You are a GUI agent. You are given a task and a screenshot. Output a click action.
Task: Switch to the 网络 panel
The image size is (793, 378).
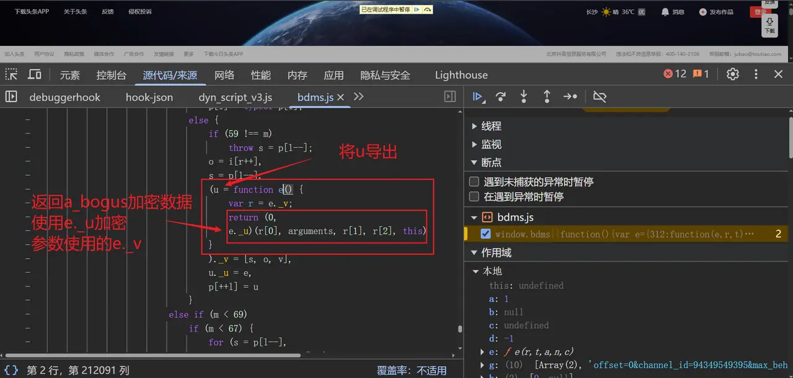(223, 74)
